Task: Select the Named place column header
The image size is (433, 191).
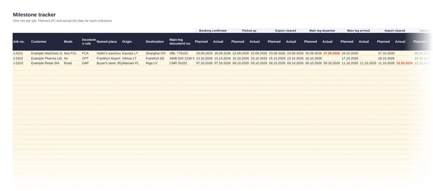Action: click(107, 42)
